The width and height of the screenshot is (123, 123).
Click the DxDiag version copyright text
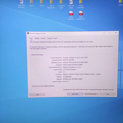[x=88, y=89]
